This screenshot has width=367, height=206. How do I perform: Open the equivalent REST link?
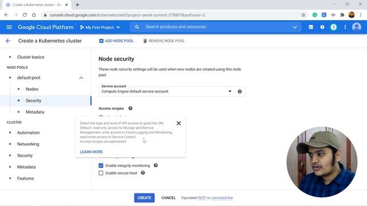click(202, 198)
